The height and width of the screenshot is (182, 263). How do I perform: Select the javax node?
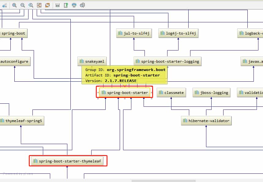point(252,61)
